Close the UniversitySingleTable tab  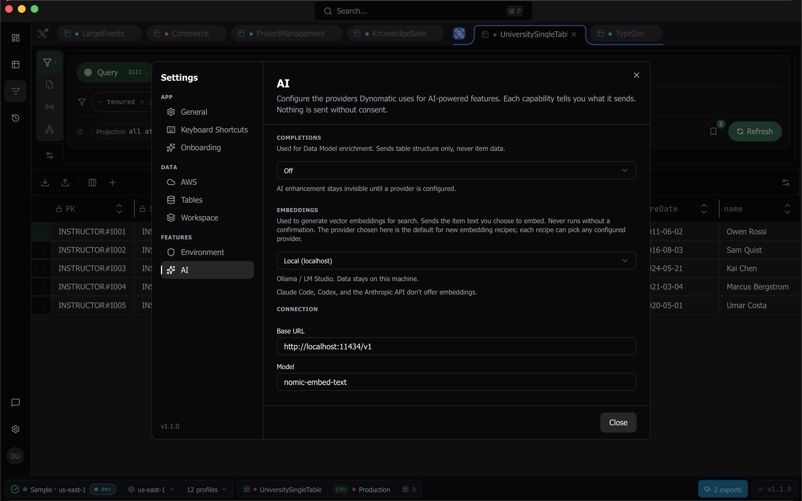point(574,35)
